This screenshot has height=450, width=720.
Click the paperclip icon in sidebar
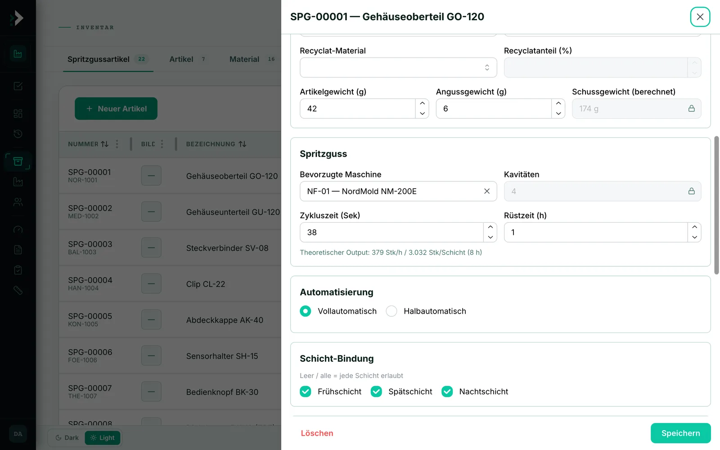18,290
